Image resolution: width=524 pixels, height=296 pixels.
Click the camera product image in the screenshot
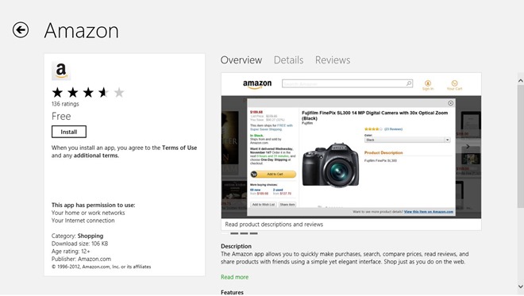tap(330, 165)
